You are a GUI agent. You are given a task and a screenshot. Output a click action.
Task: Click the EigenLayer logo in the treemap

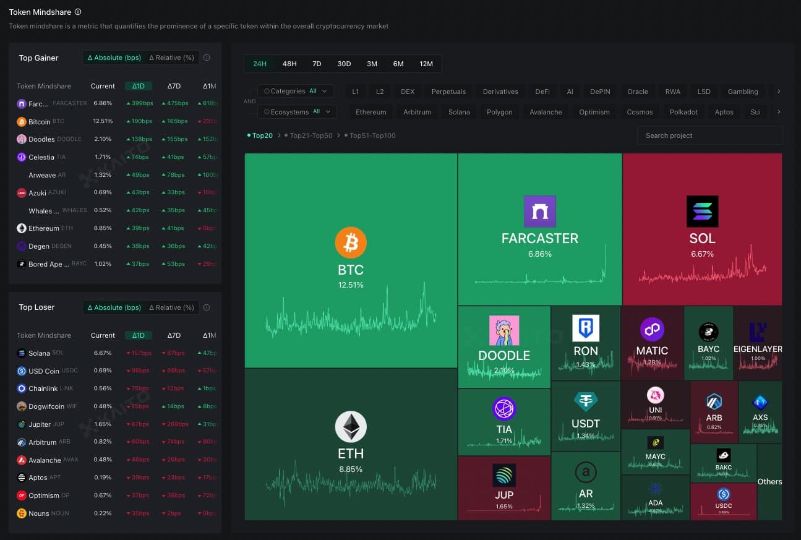[x=758, y=332]
